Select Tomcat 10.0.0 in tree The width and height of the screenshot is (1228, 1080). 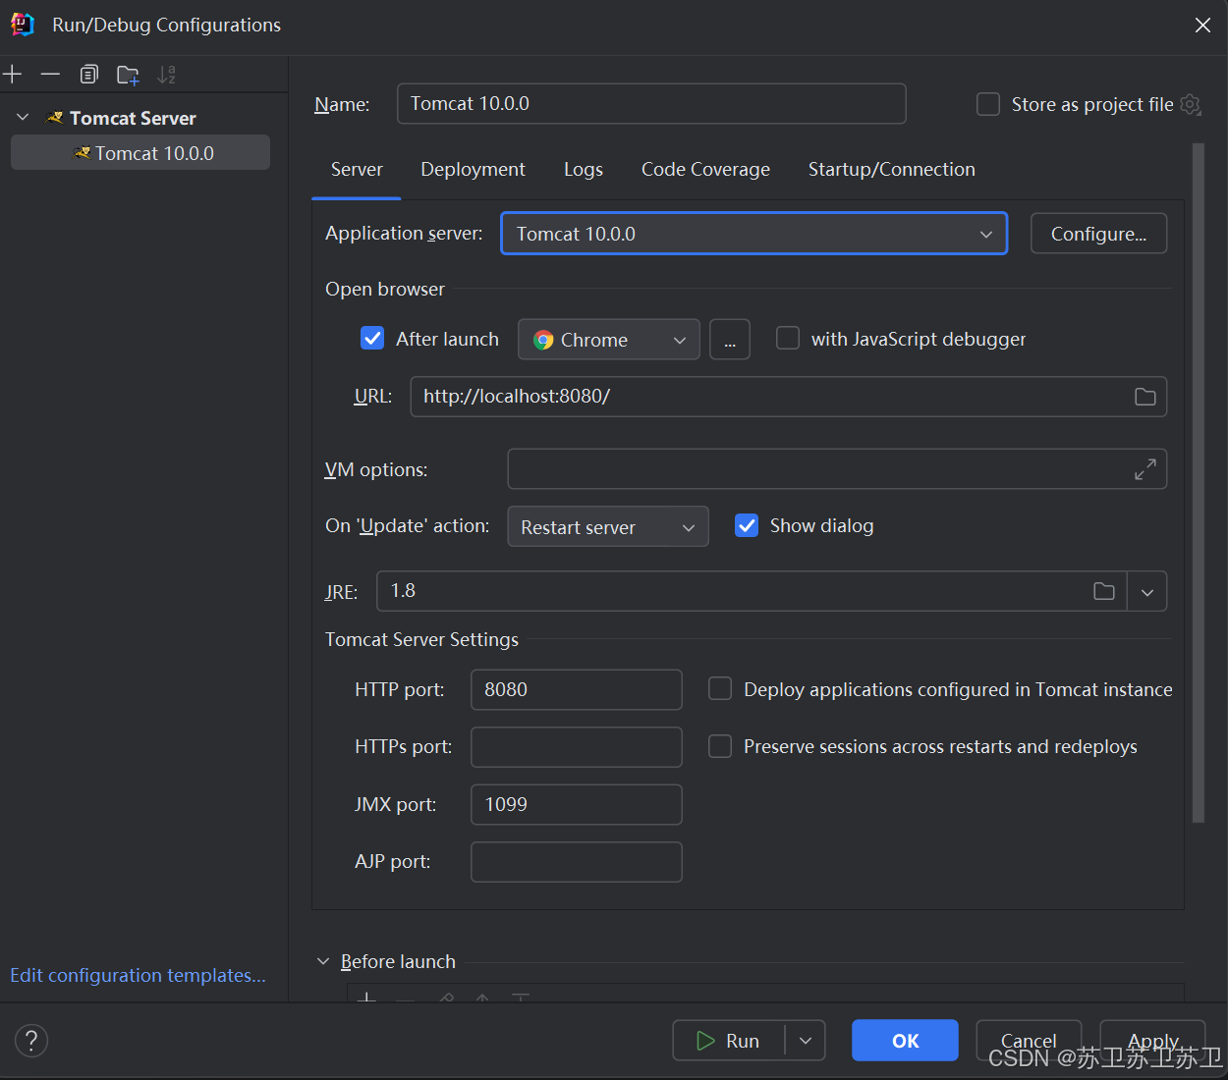tap(140, 153)
